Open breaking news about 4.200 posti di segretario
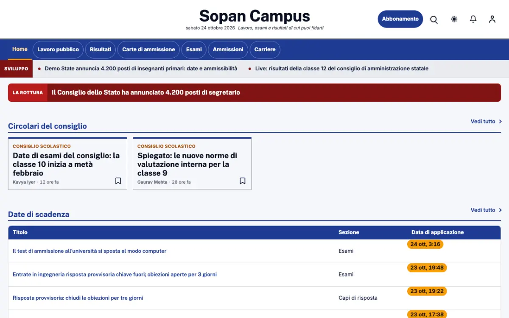This screenshot has height=318, width=509. [x=146, y=92]
